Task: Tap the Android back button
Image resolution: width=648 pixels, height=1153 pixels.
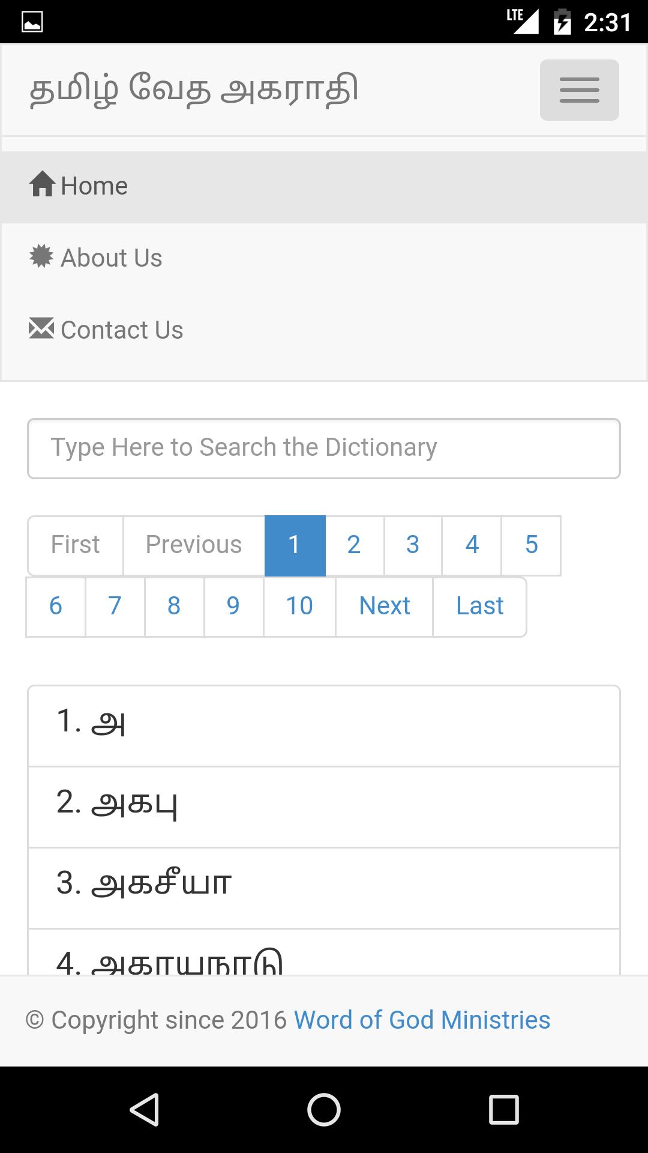Action: coord(144,1109)
